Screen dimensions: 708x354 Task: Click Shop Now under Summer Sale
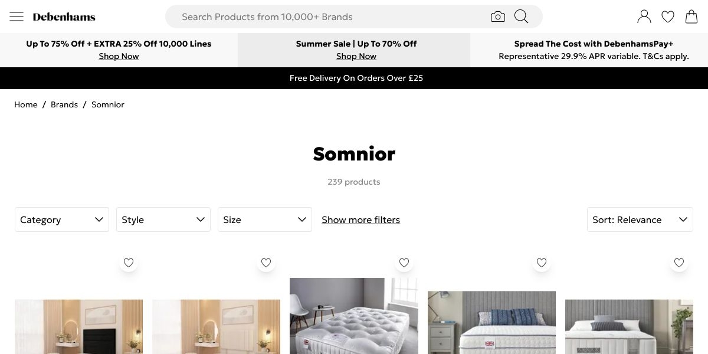(x=356, y=56)
